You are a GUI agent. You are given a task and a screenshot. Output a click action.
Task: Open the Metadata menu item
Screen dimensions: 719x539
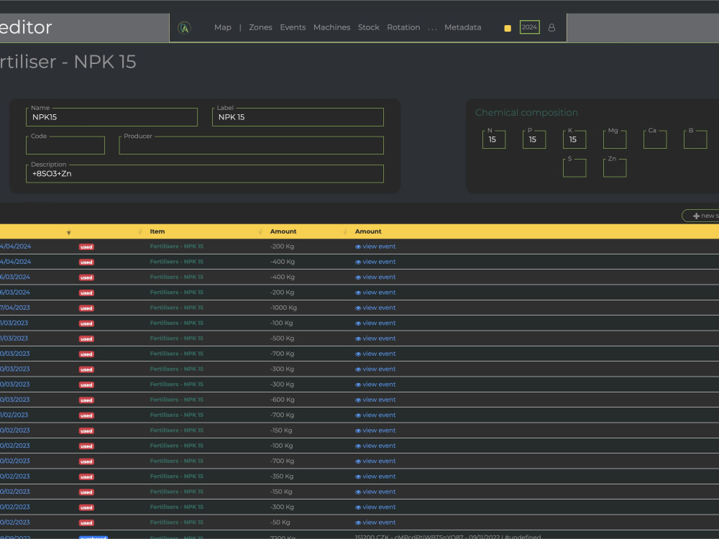pos(462,27)
